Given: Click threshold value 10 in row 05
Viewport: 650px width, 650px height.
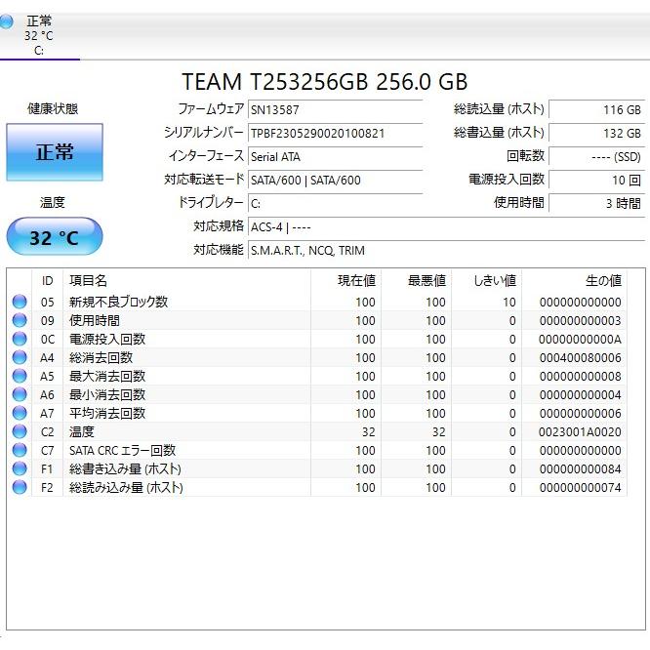Looking at the screenshot, I should click(509, 303).
